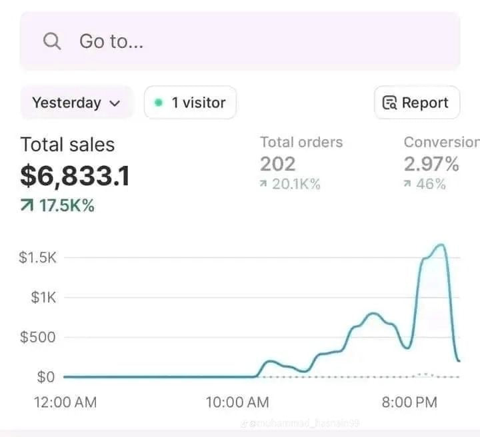
Task: Click the 2.97% conversion value
Action: tap(431, 164)
